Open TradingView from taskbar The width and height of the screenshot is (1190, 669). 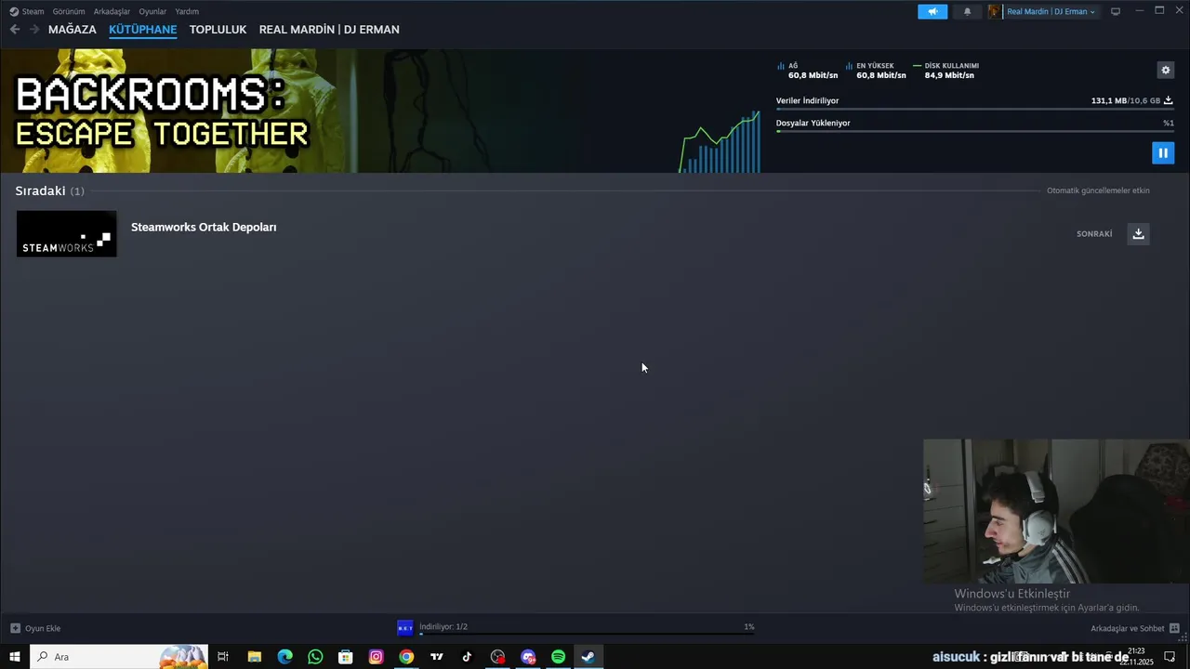click(437, 657)
